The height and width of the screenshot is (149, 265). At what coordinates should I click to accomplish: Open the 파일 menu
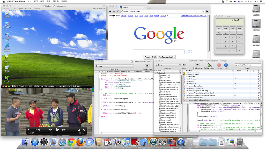pos(30,1)
